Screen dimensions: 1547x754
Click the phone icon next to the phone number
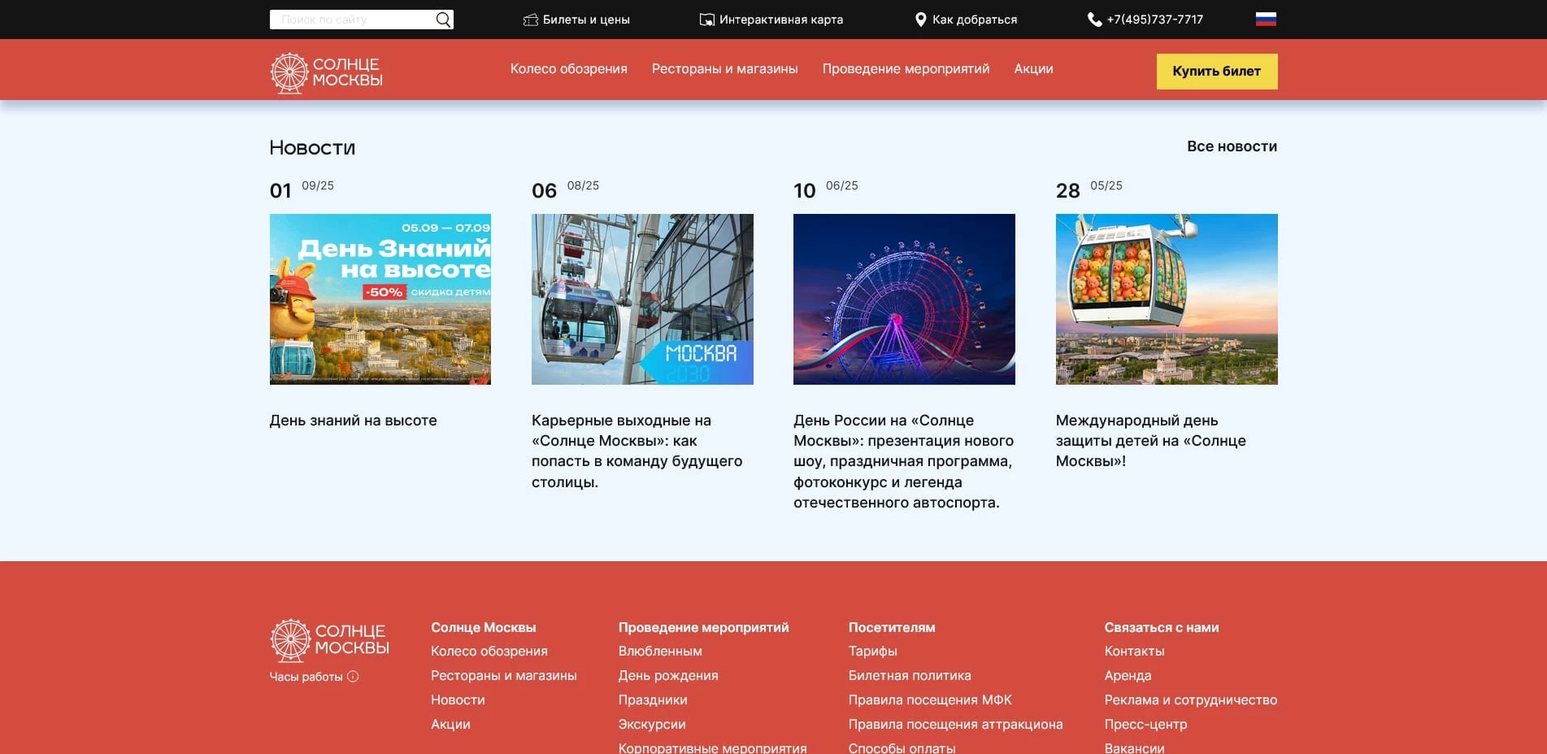(x=1093, y=19)
